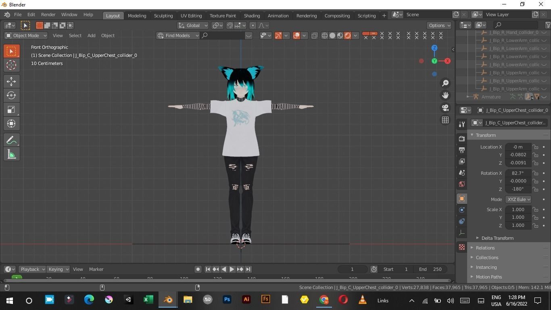Activate the Measure tool
551x310 pixels.
coord(11,154)
